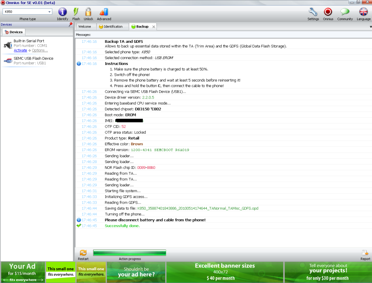Click the Omnius red logo button
Screen dimensions: 372x283
pyautogui.click(x=328, y=12)
